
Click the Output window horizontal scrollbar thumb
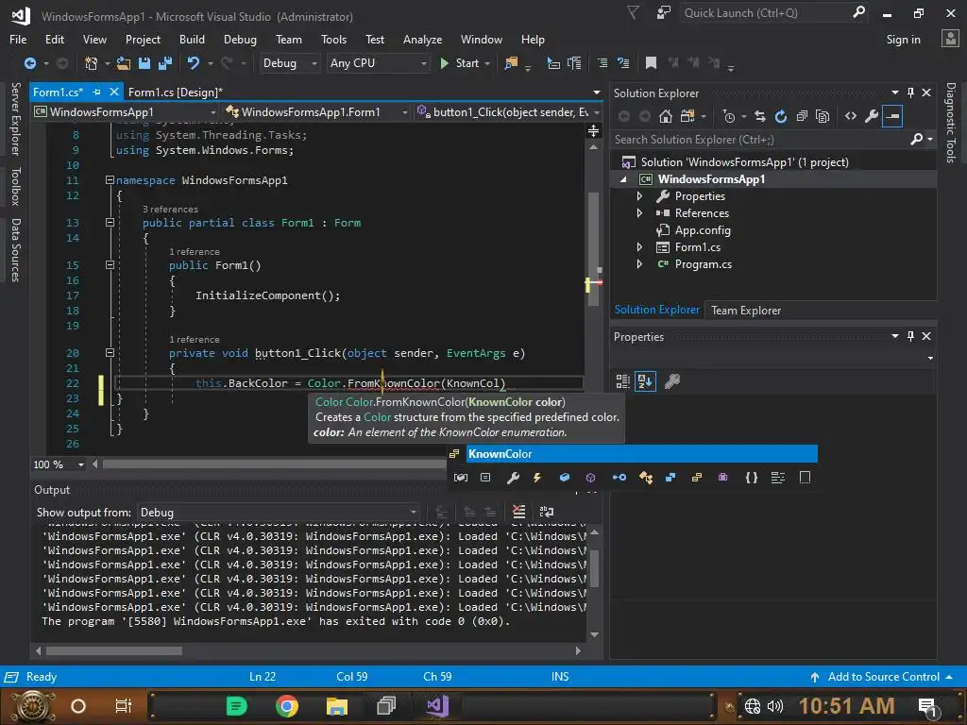114,651
